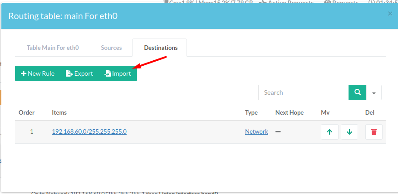The image size is (398, 194).
Task: Delete the 192.168.60.0 rule
Action: (373, 132)
